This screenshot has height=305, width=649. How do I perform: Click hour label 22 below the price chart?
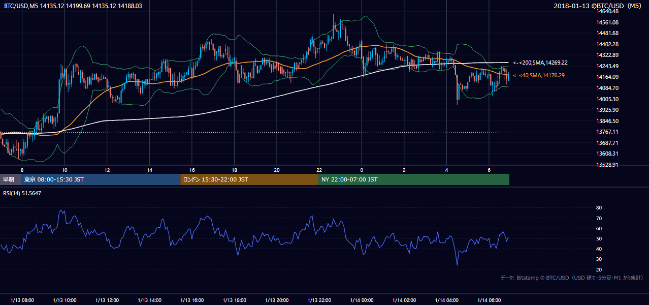[319, 169]
